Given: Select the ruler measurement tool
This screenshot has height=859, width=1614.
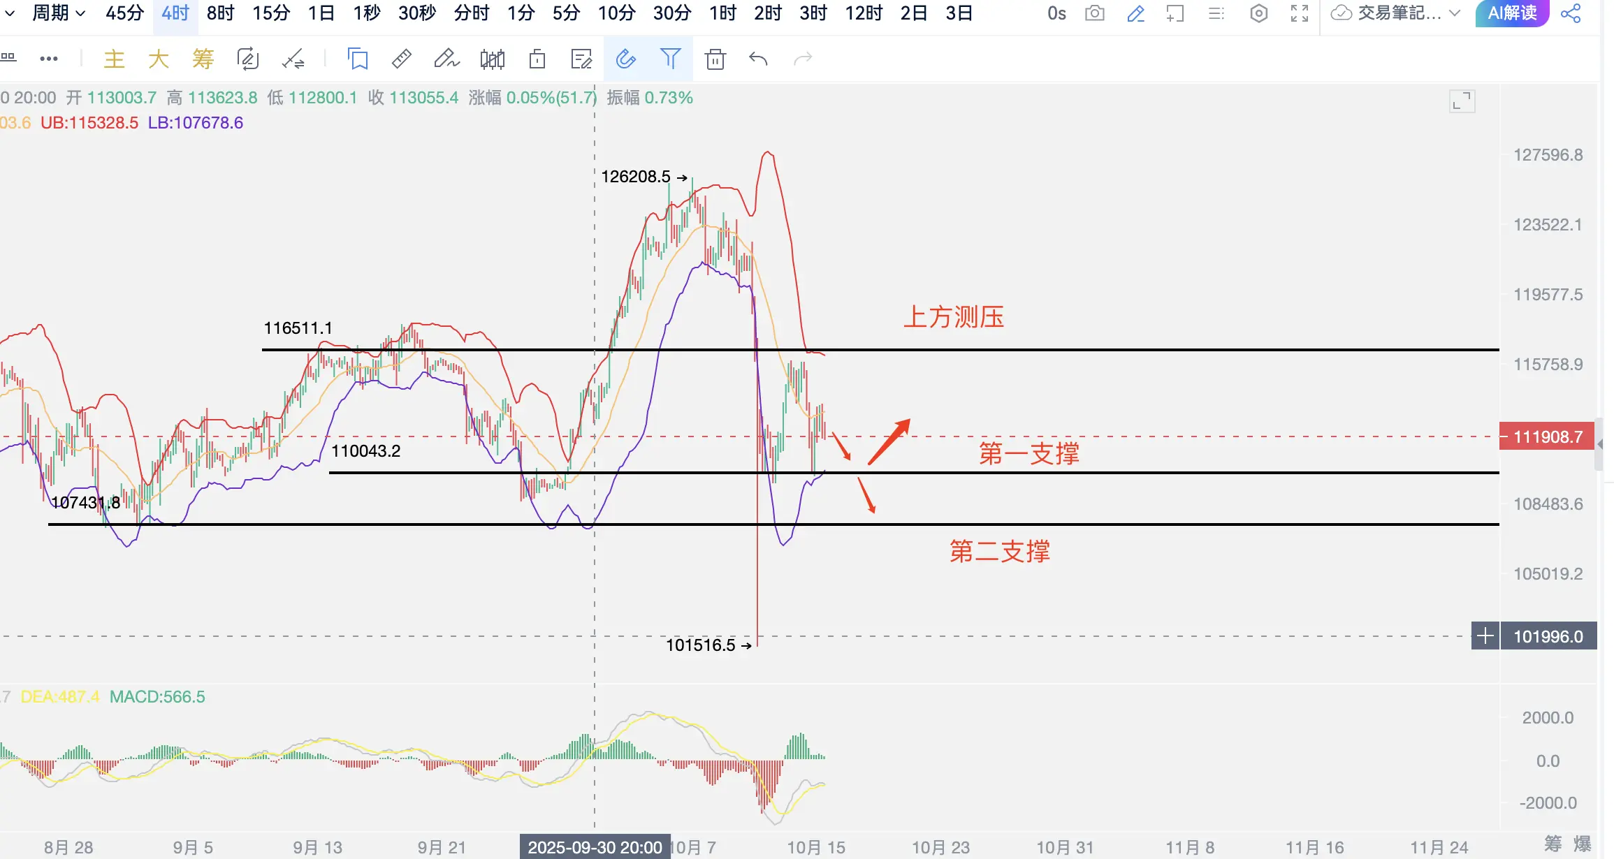Looking at the screenshot, I should coord(402,59).
